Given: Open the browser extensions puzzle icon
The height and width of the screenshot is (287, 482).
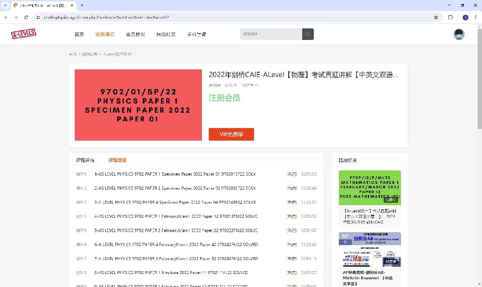Looking at the screenshot, I should coord(451,17).
